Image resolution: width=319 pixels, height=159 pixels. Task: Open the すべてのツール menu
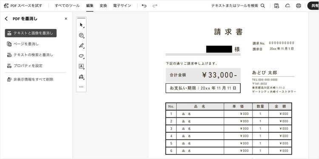click(67, 6)
